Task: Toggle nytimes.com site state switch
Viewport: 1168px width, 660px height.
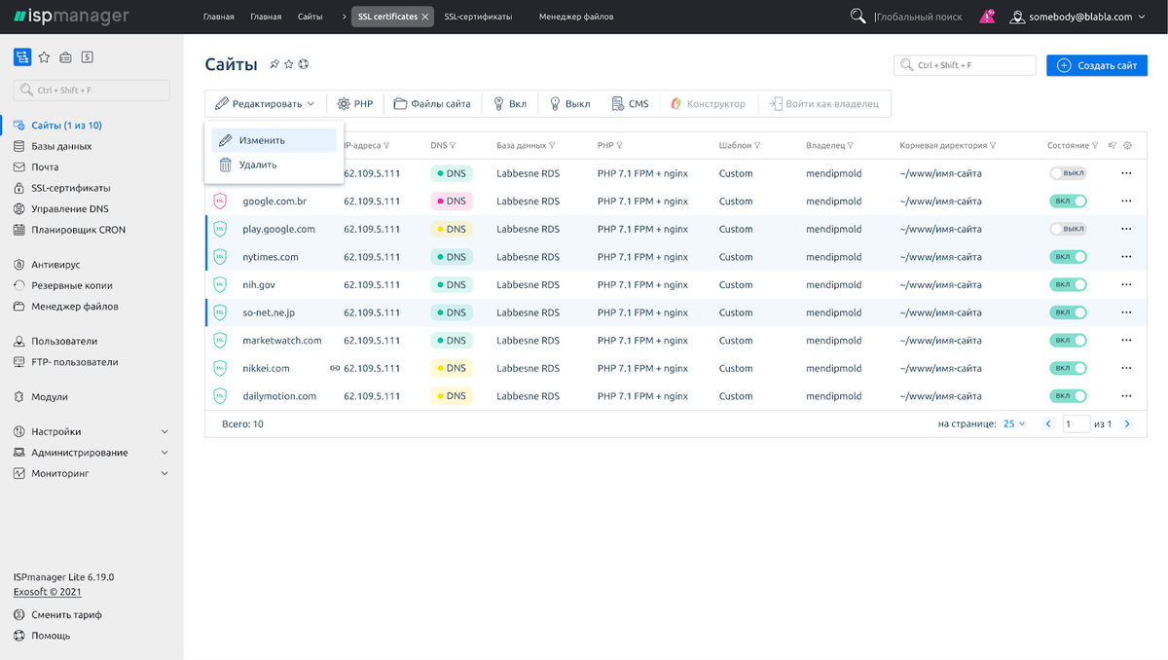Action: point(1068,257)
